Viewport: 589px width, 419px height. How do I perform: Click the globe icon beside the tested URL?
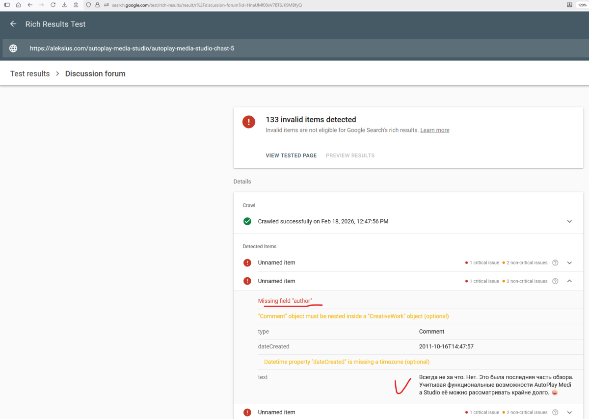click(13, 49)
